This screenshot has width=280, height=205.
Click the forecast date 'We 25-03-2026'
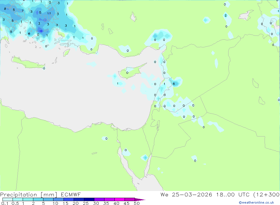[x=186, y=194]
